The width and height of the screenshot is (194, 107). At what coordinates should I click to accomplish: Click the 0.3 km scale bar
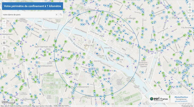5,102
